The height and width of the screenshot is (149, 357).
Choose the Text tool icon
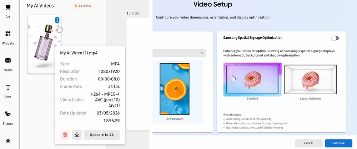(8, 87)
